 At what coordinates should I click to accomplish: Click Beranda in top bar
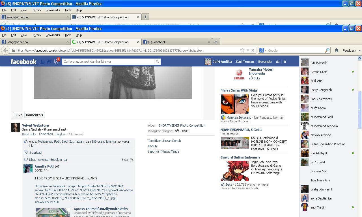265,62
